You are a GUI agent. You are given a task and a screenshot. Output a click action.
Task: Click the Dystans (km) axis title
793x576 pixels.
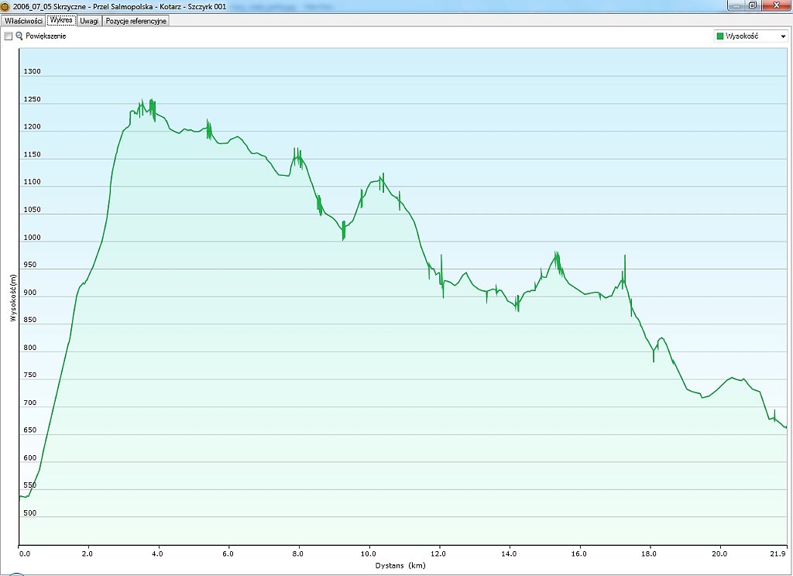click(x=401, y=565)
